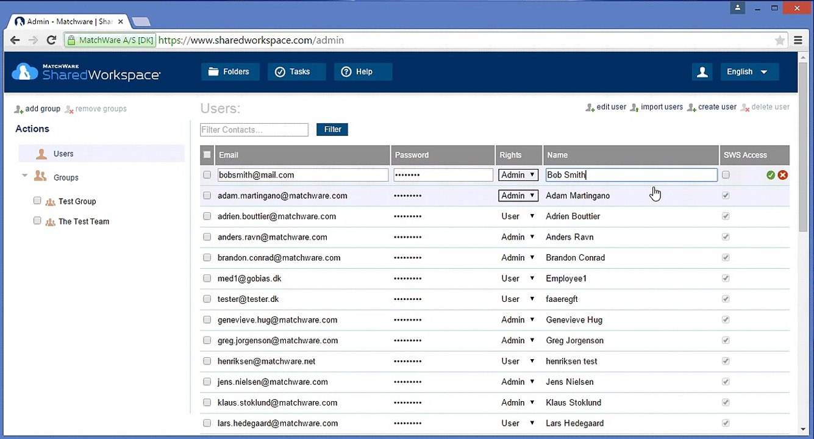Select the adam.martingano row checkbox
Screen dimensions: 814x439
tap(207, 196)
